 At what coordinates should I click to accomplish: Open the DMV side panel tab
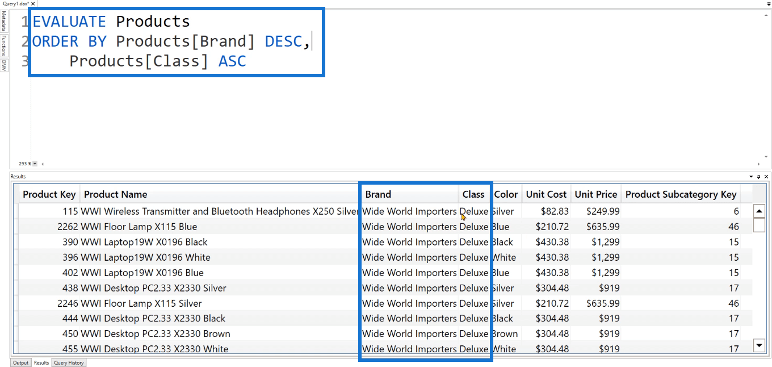point(3,65)
